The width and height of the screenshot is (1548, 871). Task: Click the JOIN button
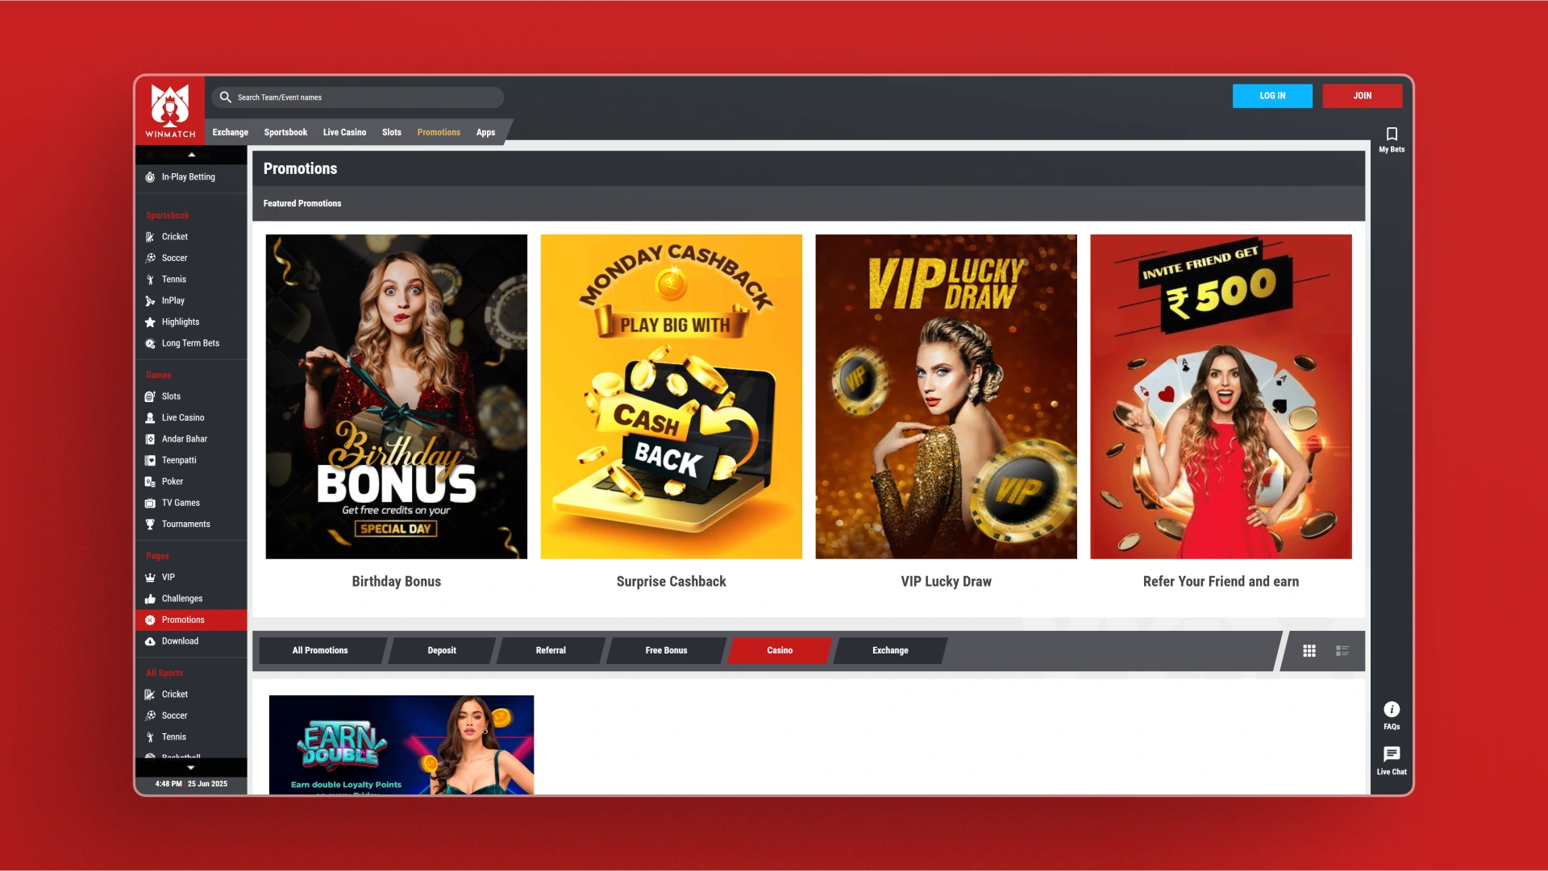(1363, 96)
